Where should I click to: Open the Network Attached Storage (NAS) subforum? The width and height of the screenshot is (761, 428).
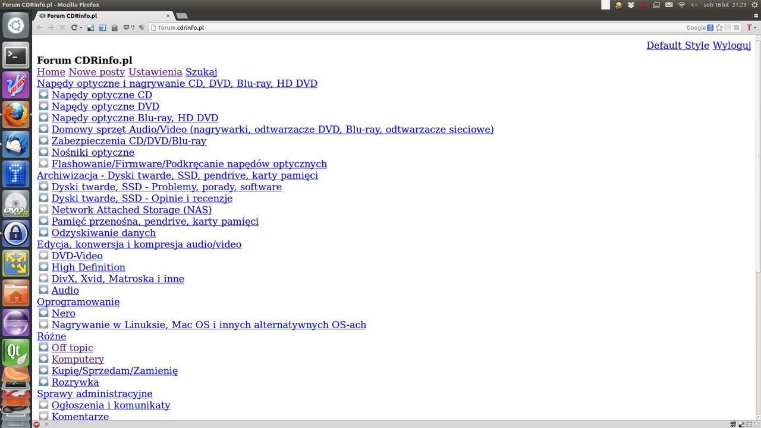click(x=131, y=210)
